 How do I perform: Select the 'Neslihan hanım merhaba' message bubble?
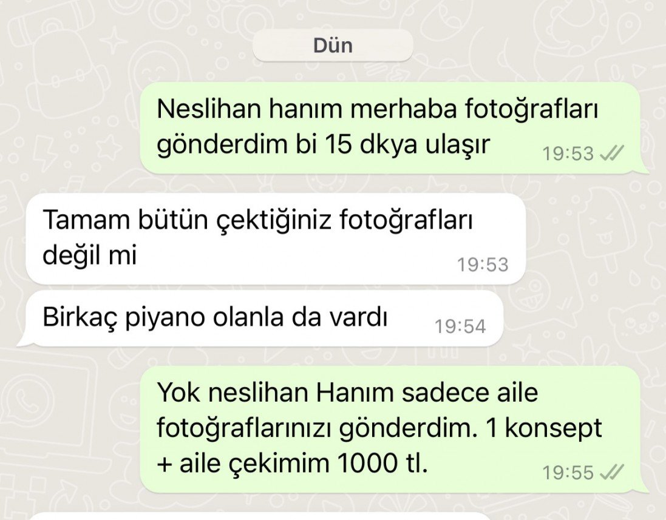pyautogui.click(x=391, y=128)
